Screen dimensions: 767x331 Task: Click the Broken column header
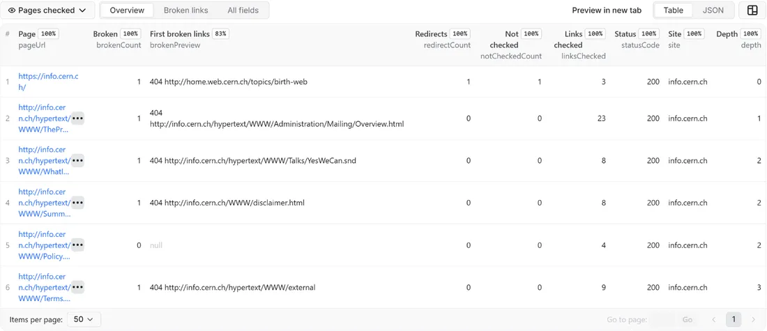coord(105,33)
